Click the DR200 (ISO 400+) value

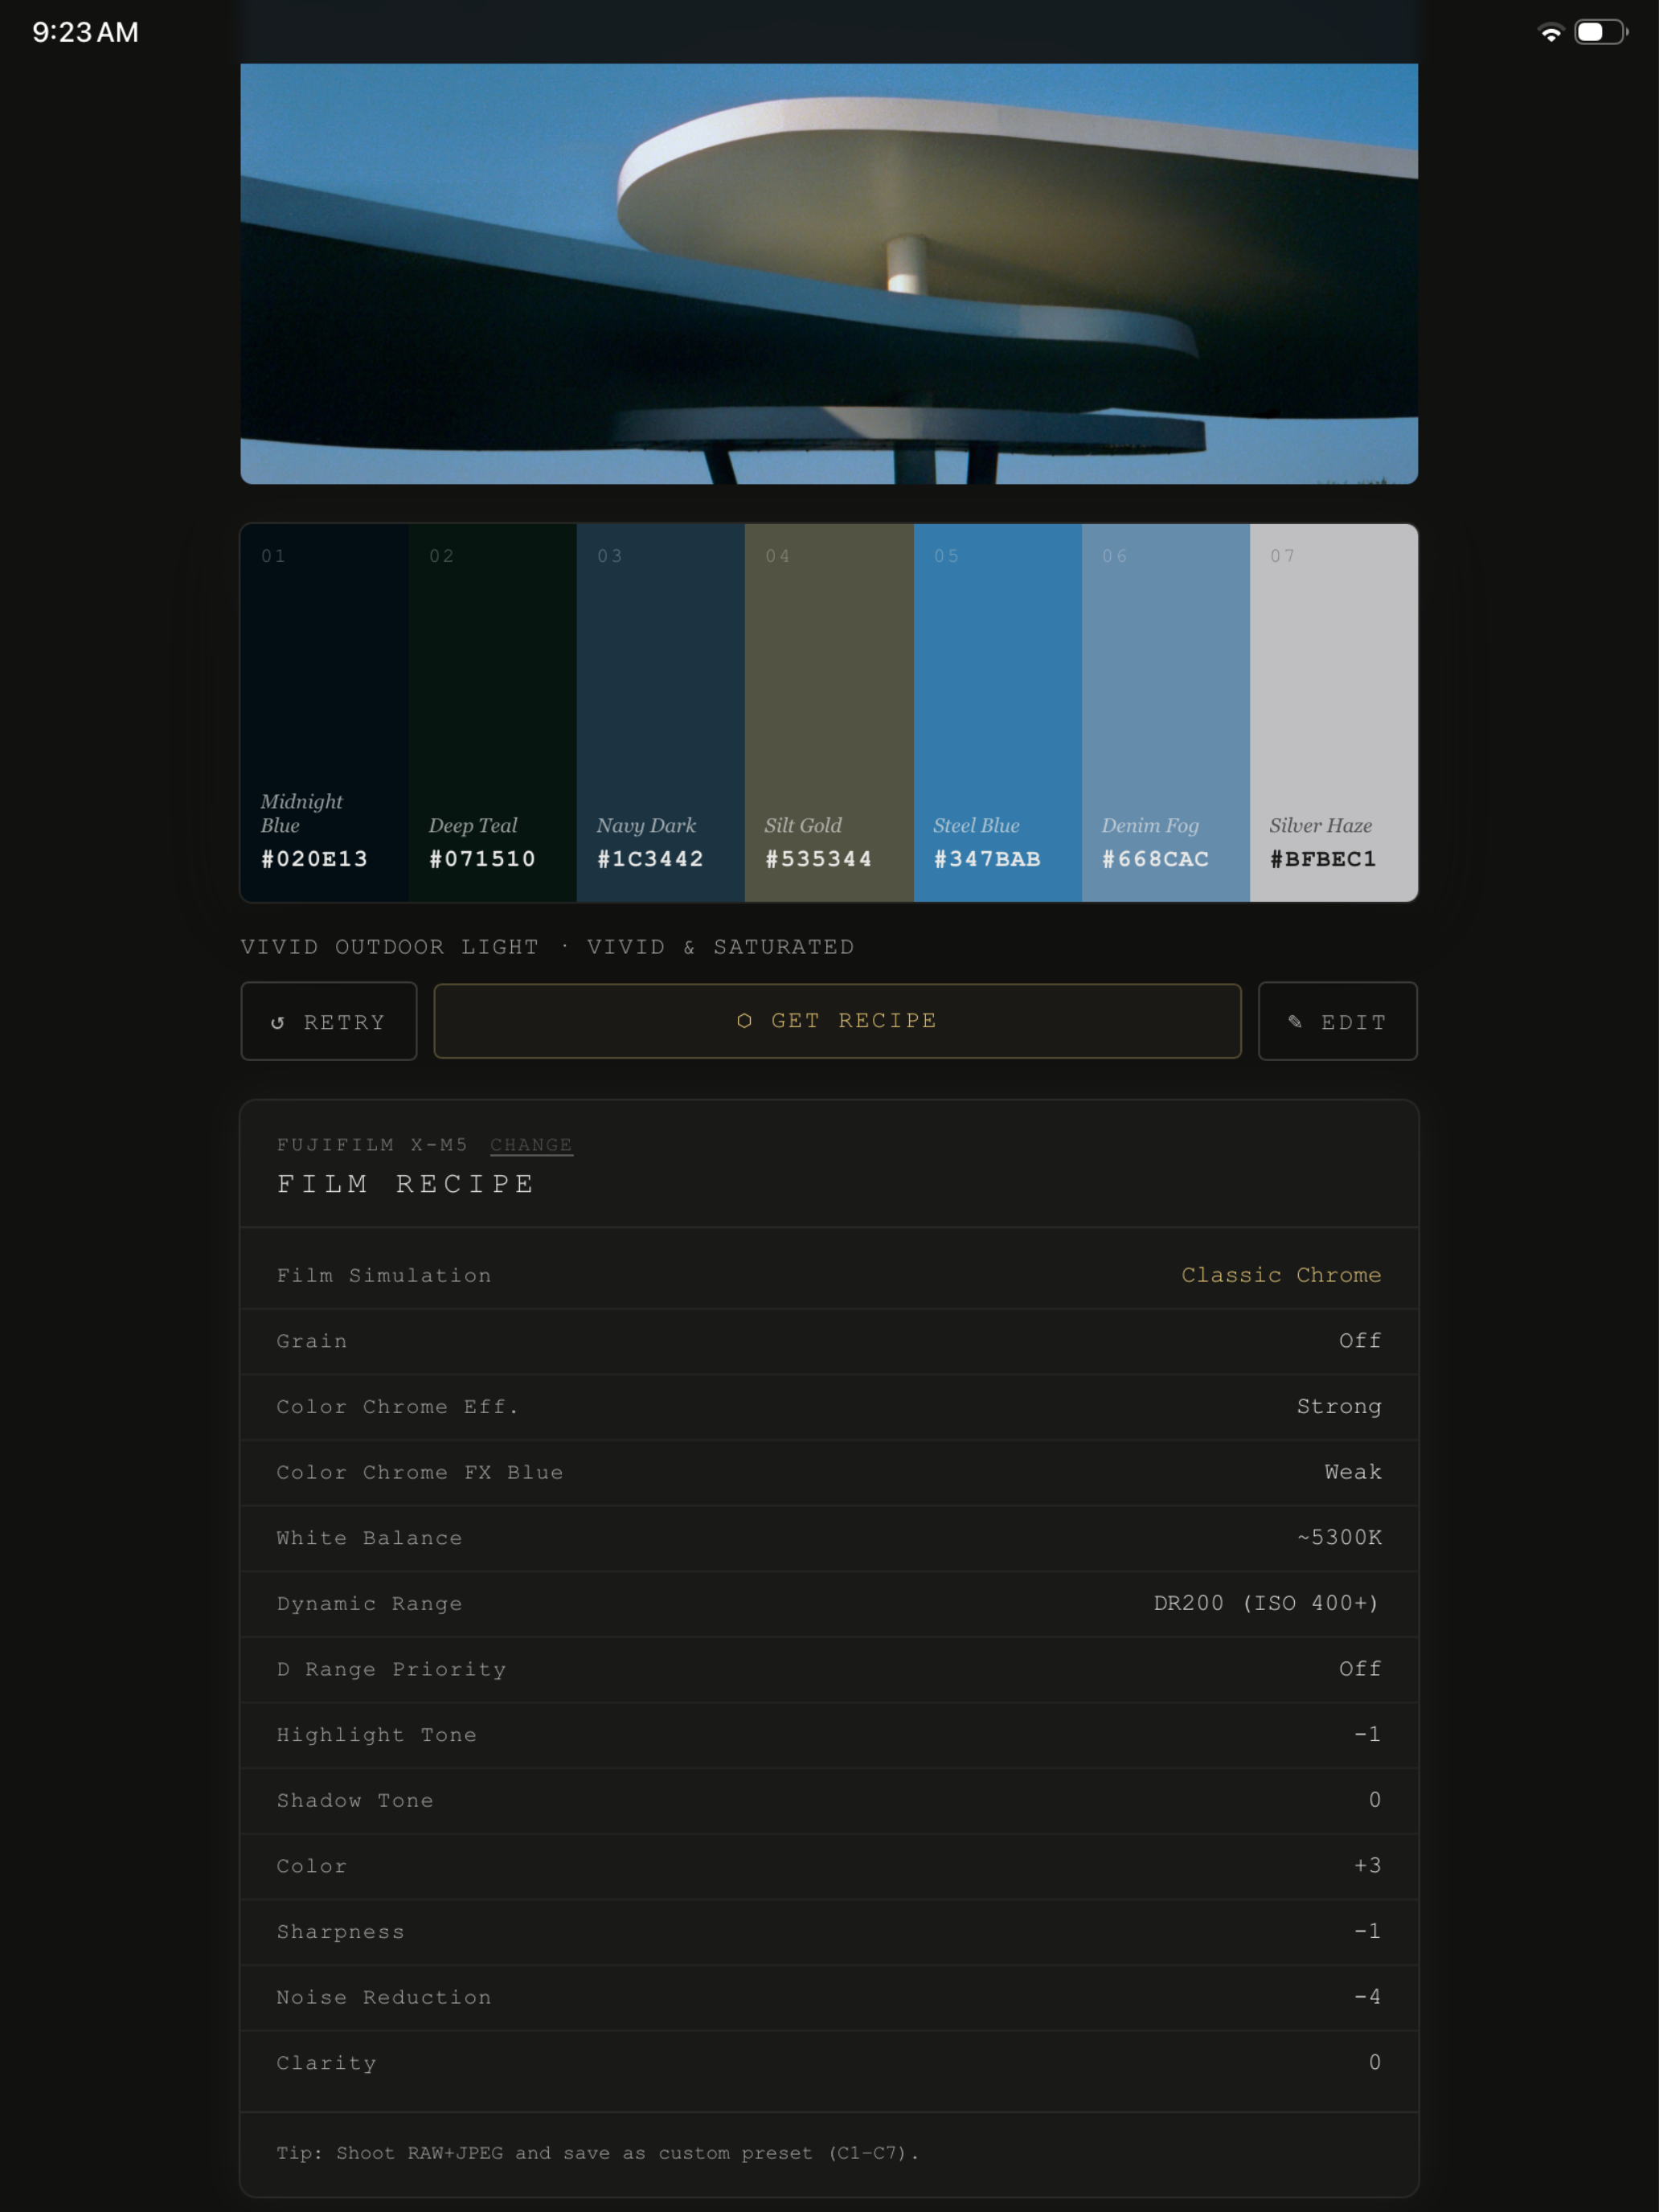point(1267,1604)
